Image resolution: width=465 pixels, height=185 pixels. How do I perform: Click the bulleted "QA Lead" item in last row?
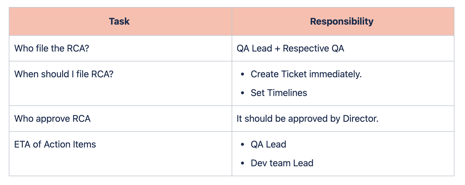[268, 144]
